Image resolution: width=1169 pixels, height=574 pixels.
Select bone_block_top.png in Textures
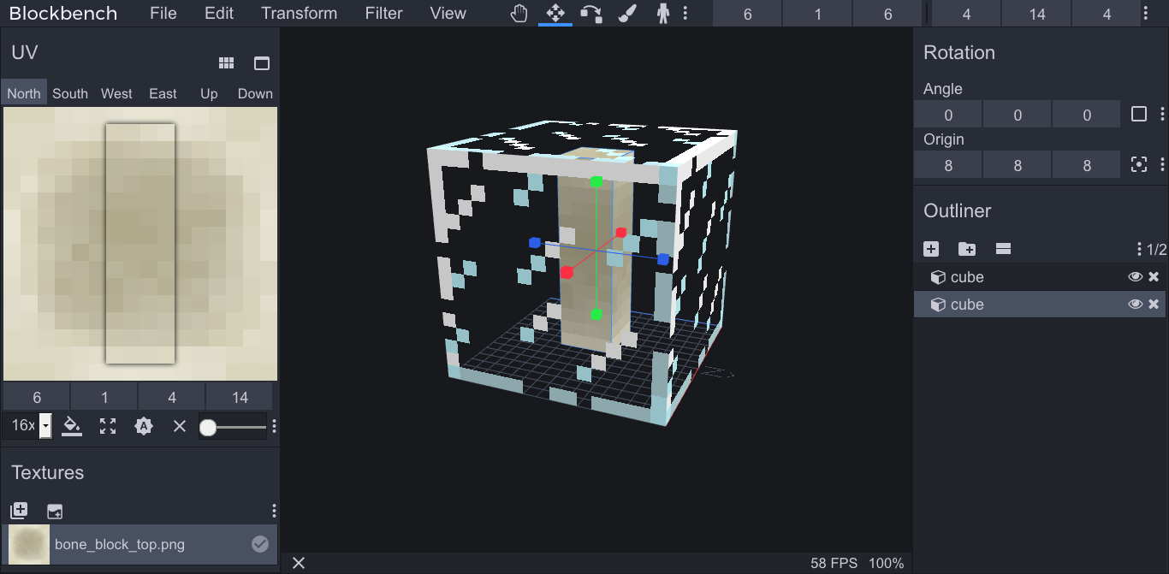tap(120, 544)
